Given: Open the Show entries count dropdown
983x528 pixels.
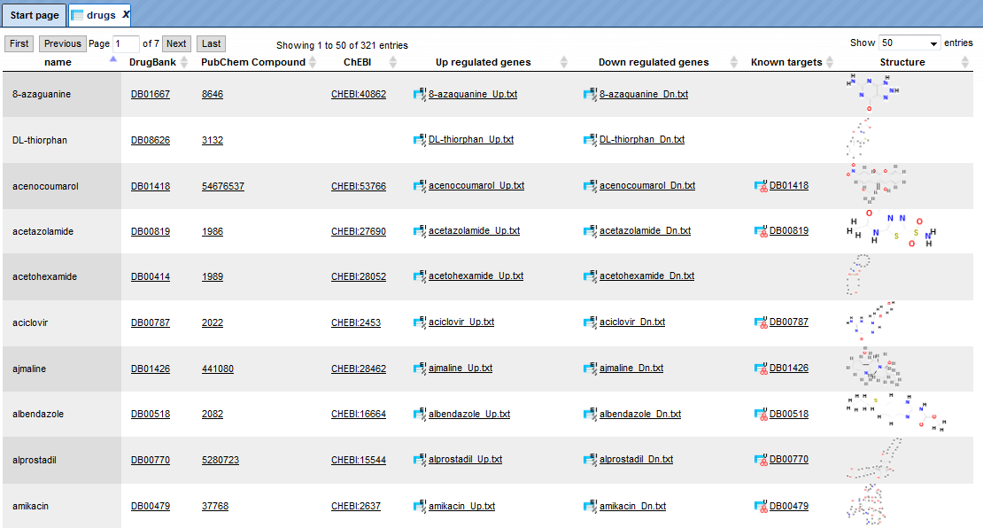Looking at the screenshot, I should [909, 43].
